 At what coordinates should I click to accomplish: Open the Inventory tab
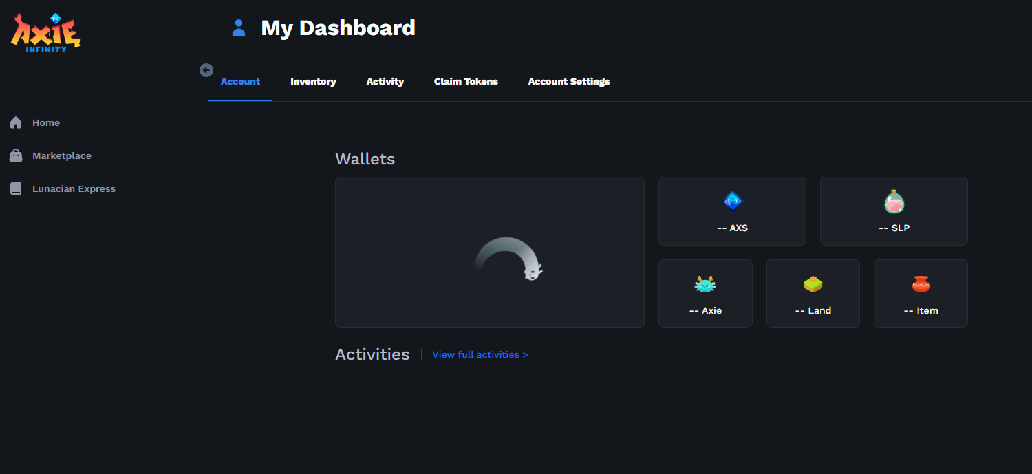click(313, 81)
